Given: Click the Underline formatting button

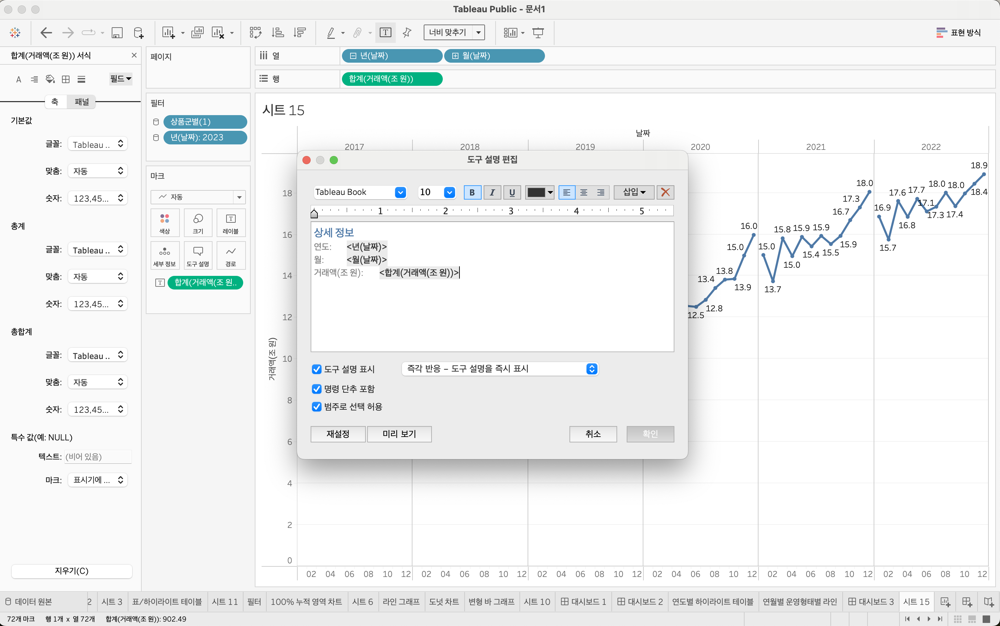Looking at the screenshot, I should (x=512, y=192).
